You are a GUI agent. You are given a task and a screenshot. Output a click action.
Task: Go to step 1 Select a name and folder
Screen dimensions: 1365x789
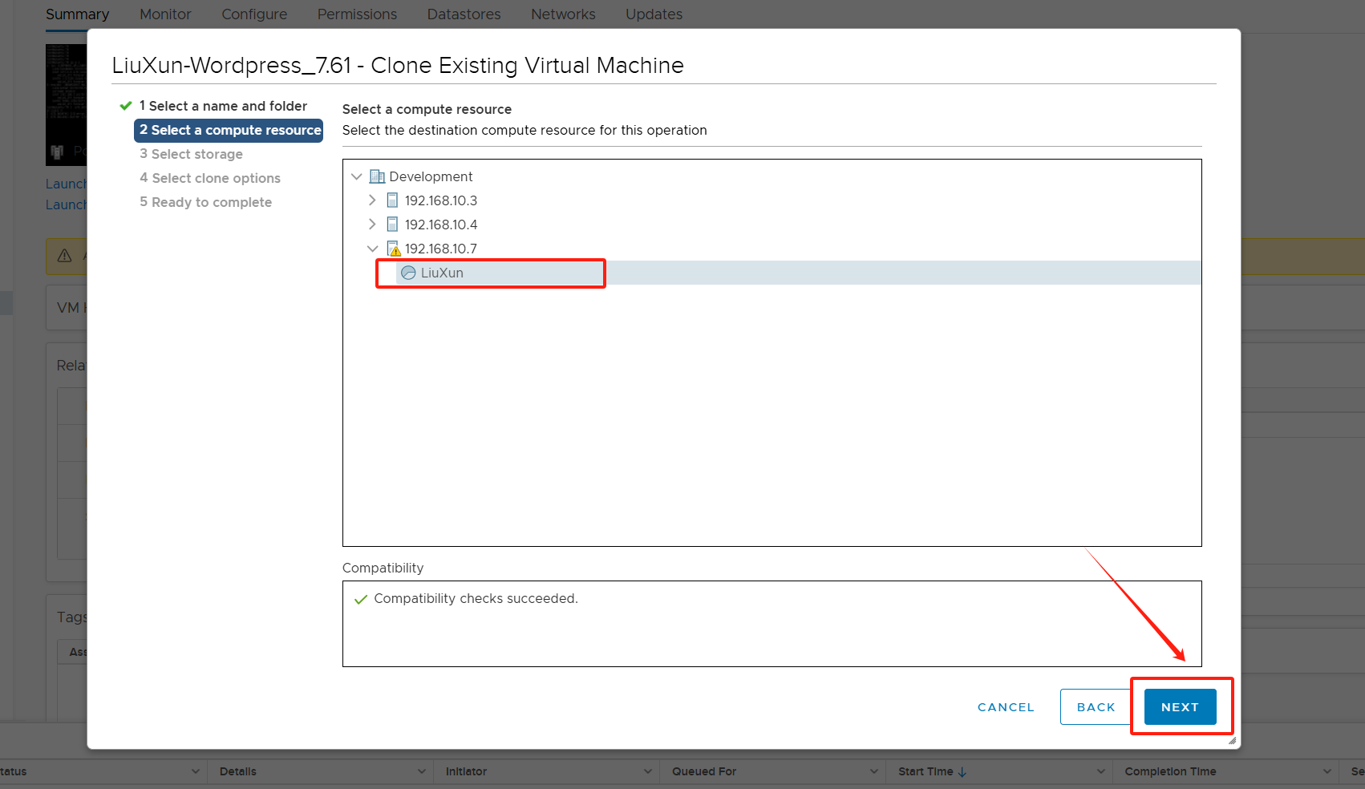223,106
